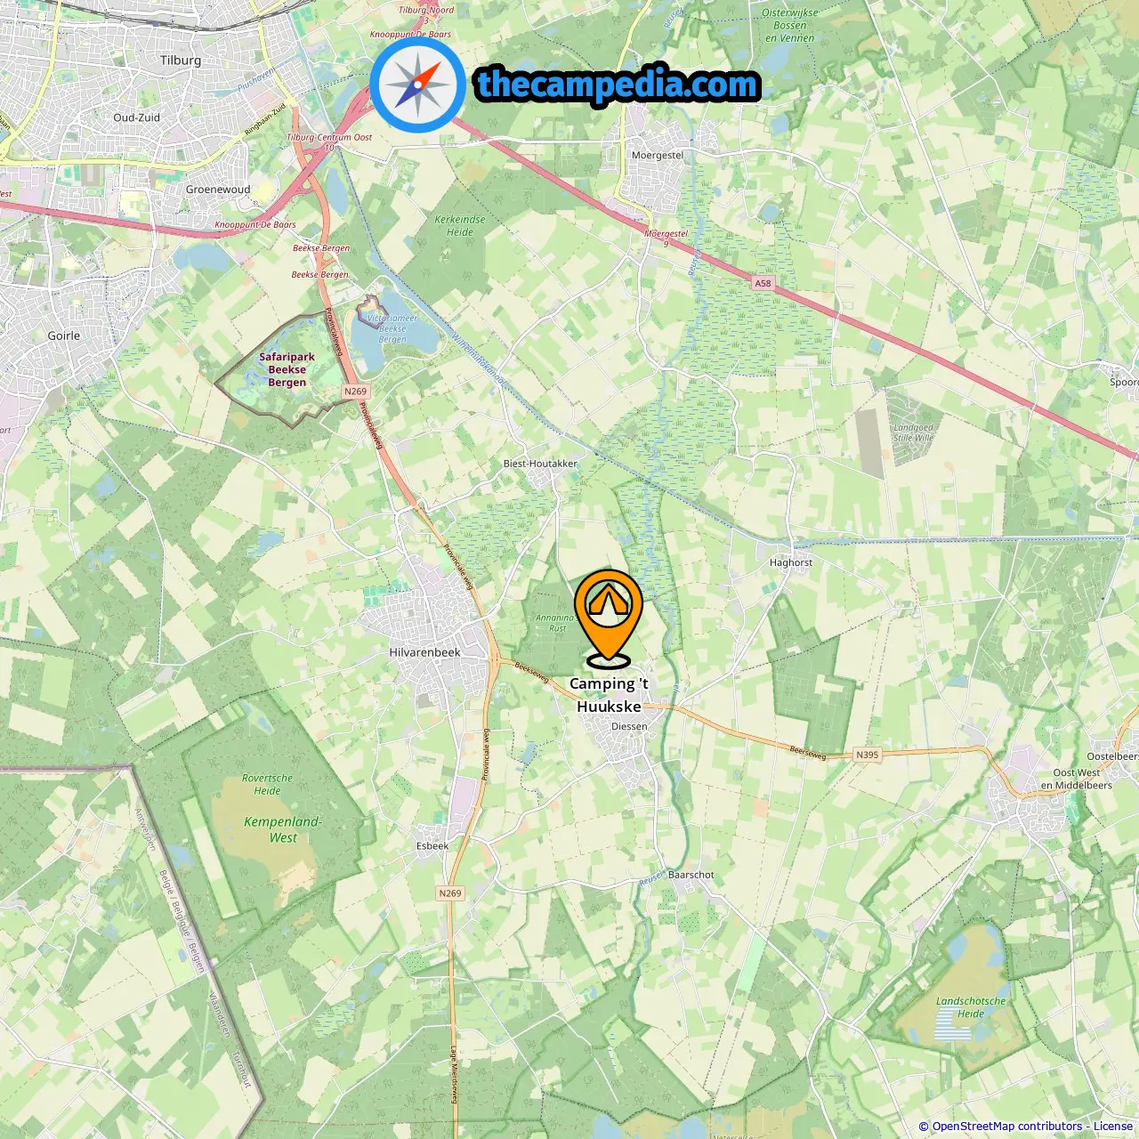The height and width of the screenshot is (1139, 1139).
Task: Click the Tilburg city label
Action: pos(181,61)
